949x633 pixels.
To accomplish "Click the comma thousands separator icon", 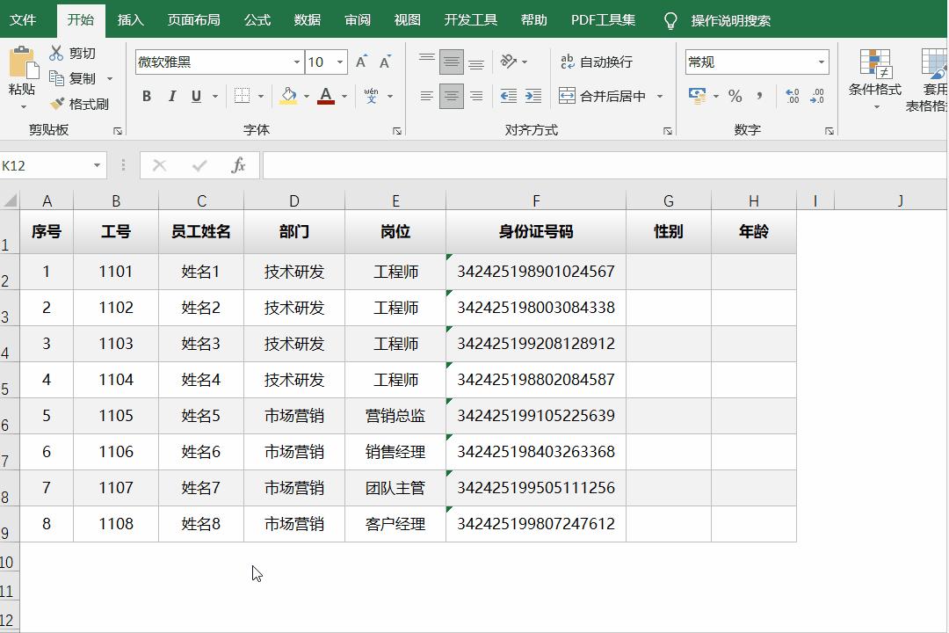I will (757, 97).
